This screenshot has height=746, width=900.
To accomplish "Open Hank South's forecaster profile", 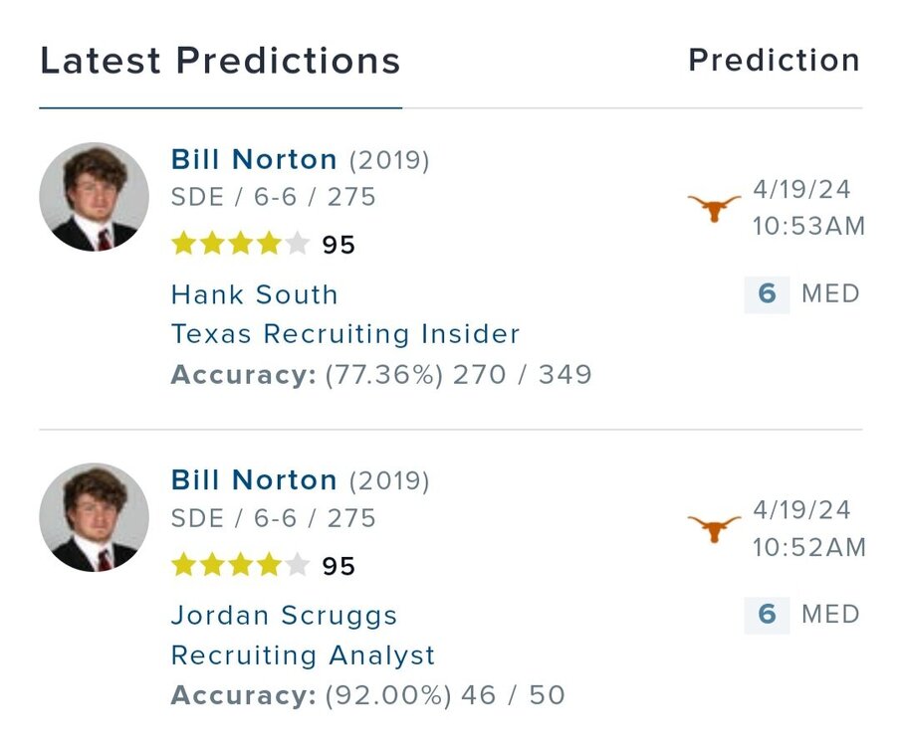I will click(x=254, y=294).
